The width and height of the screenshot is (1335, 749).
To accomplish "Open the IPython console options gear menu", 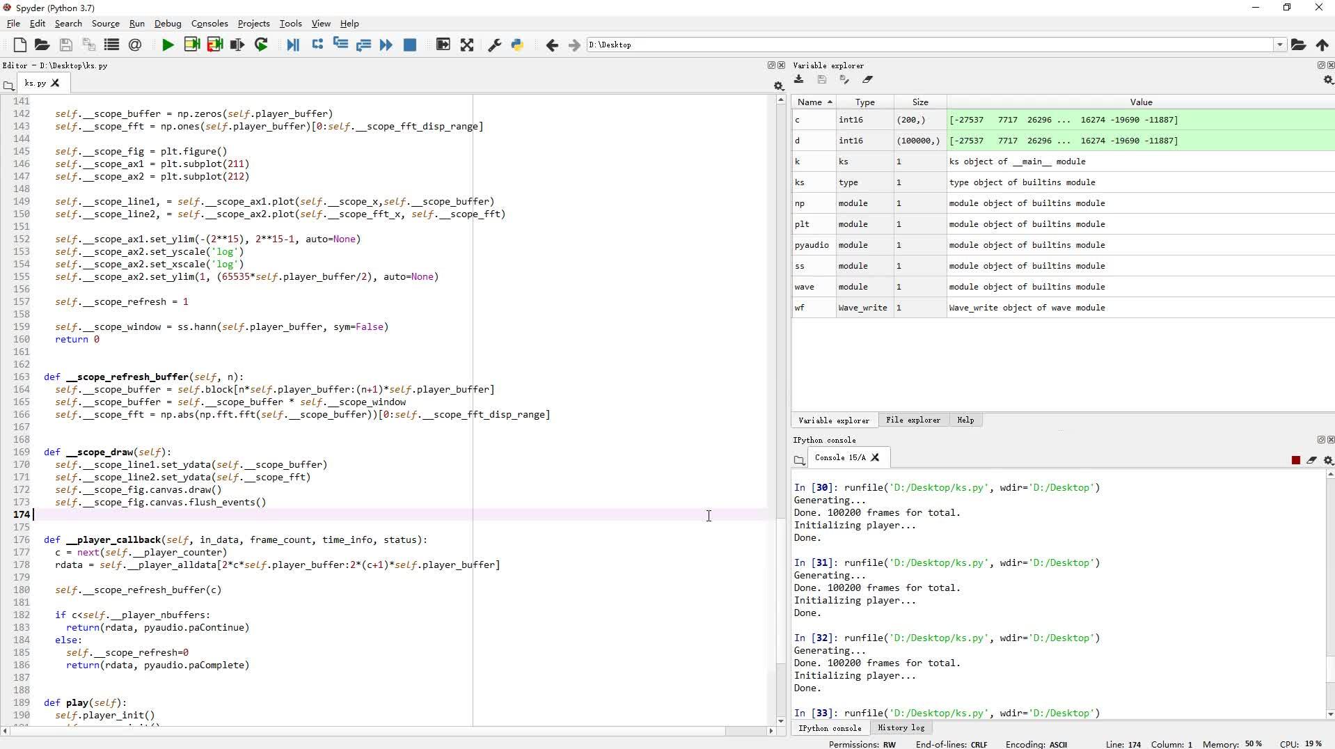I will [x=1328, y=460].
